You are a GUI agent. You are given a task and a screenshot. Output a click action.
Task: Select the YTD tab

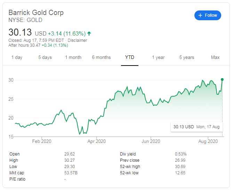(130, 58)
